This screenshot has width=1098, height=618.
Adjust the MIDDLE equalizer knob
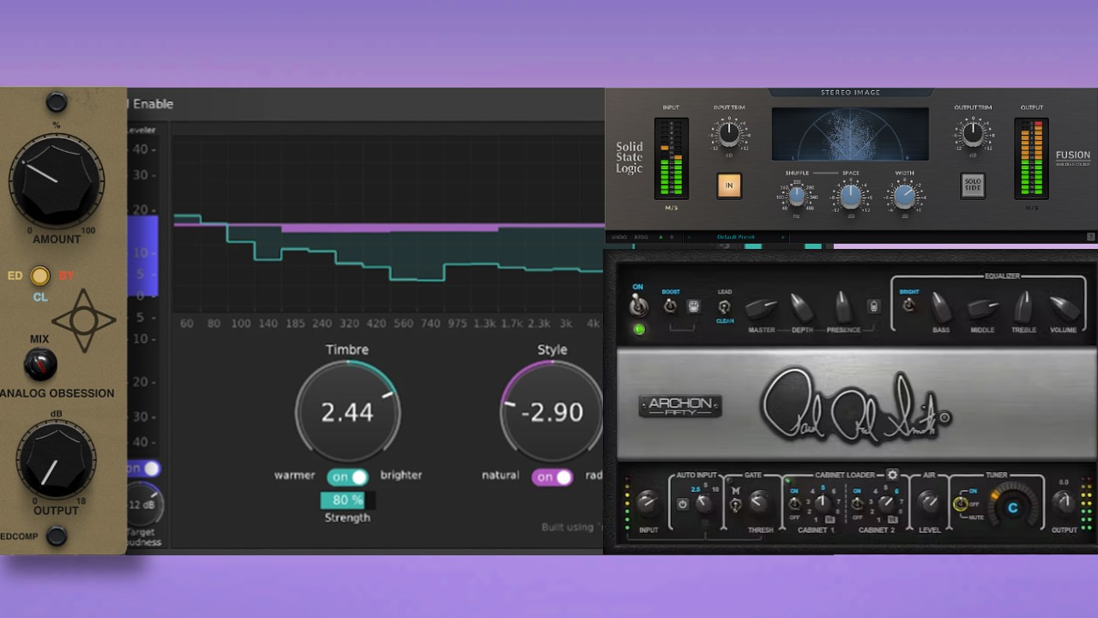[x=983, y=308]
